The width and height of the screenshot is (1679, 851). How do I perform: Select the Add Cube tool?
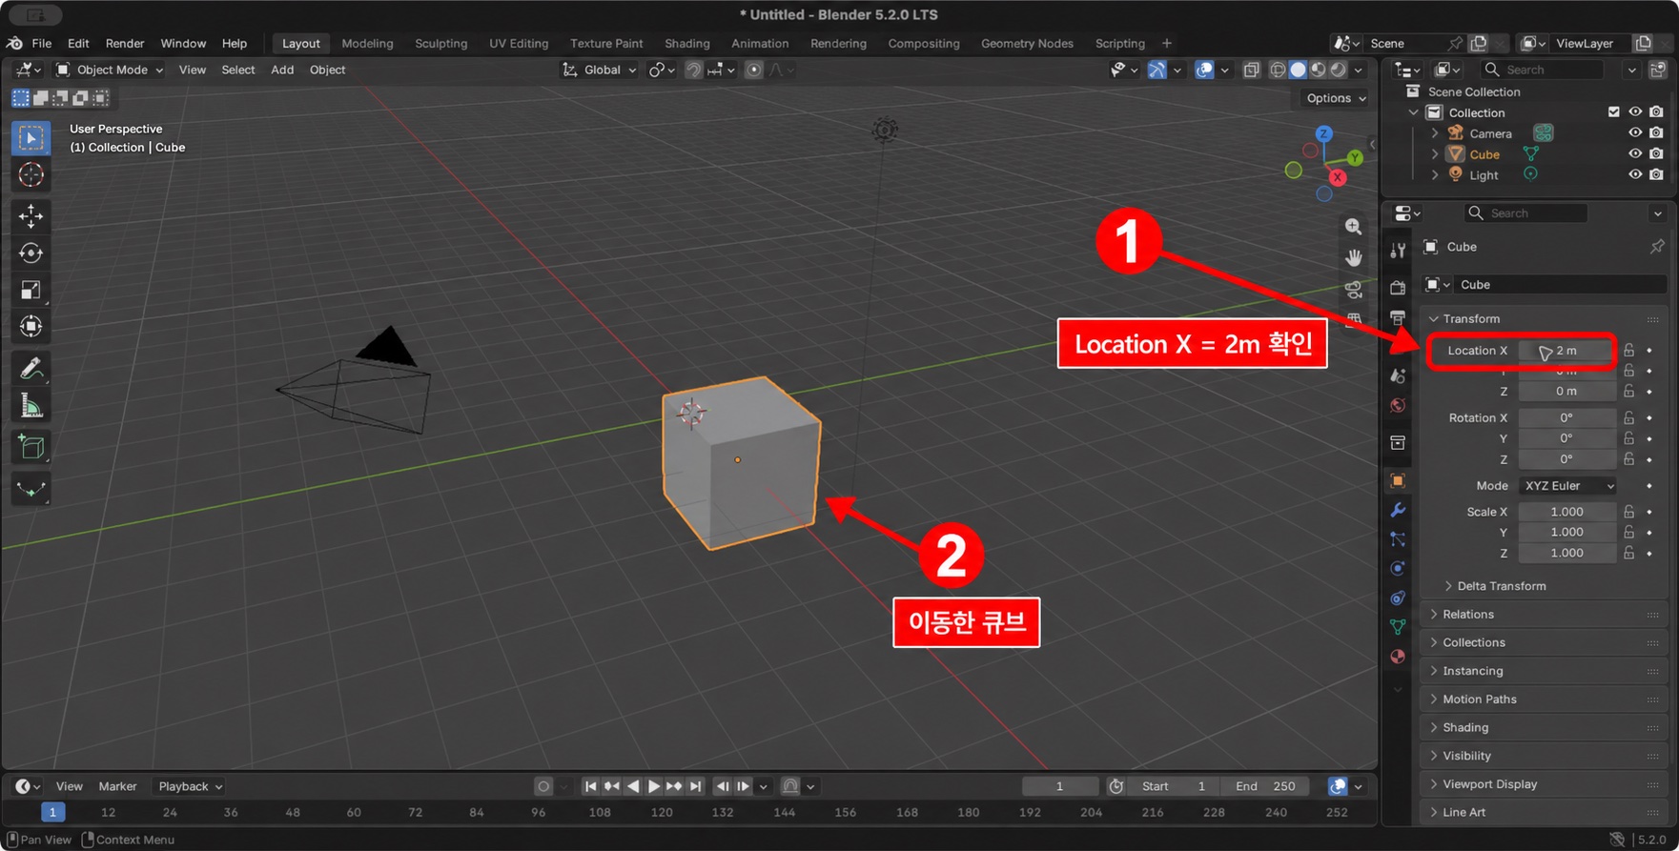(x=31, y=447)
